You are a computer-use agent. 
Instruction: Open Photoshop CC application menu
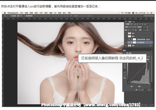[x=13, y=13]
